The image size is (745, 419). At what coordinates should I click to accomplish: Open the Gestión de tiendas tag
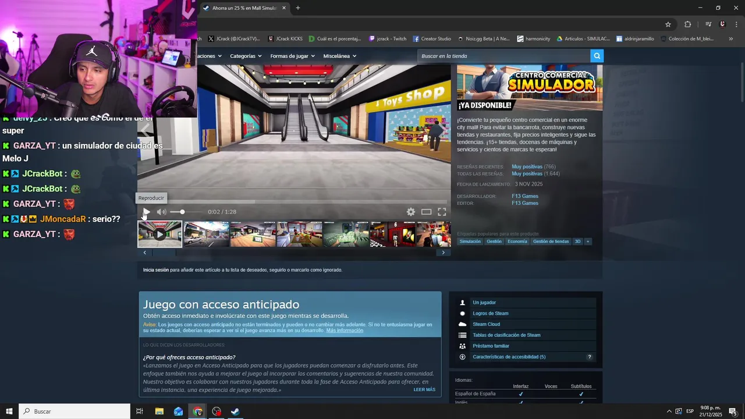click(x=551, y=242)
